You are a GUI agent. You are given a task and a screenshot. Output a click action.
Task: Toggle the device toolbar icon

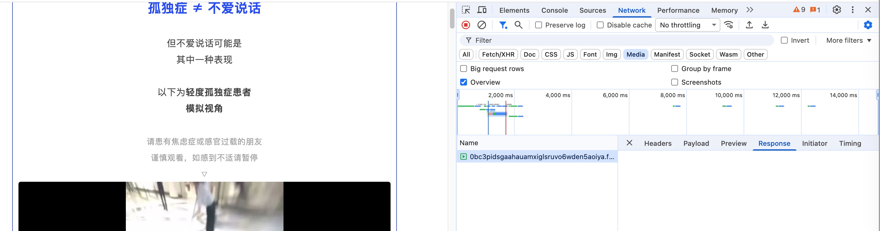tap(482, 10)
